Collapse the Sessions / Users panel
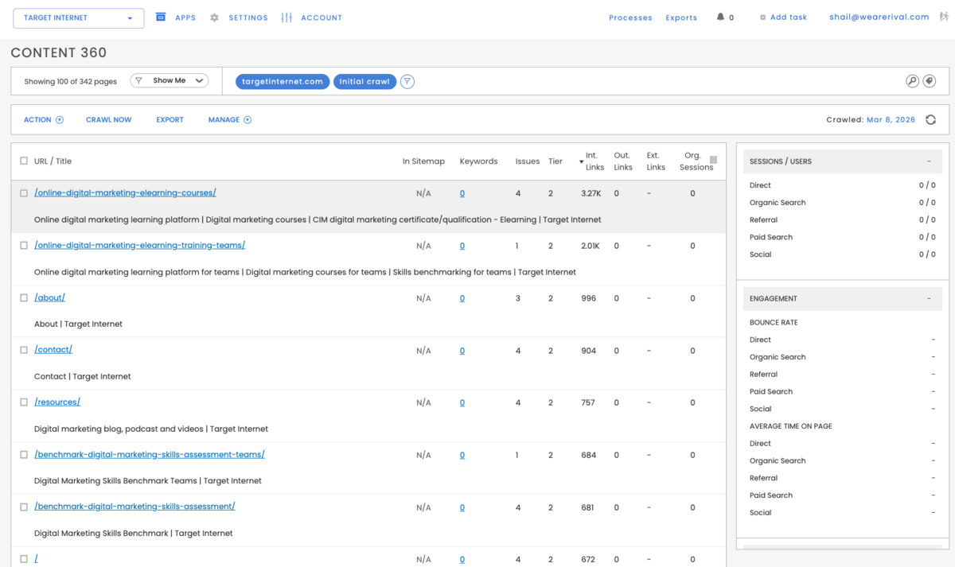This screenshot has width=955, height=567. 929,161
